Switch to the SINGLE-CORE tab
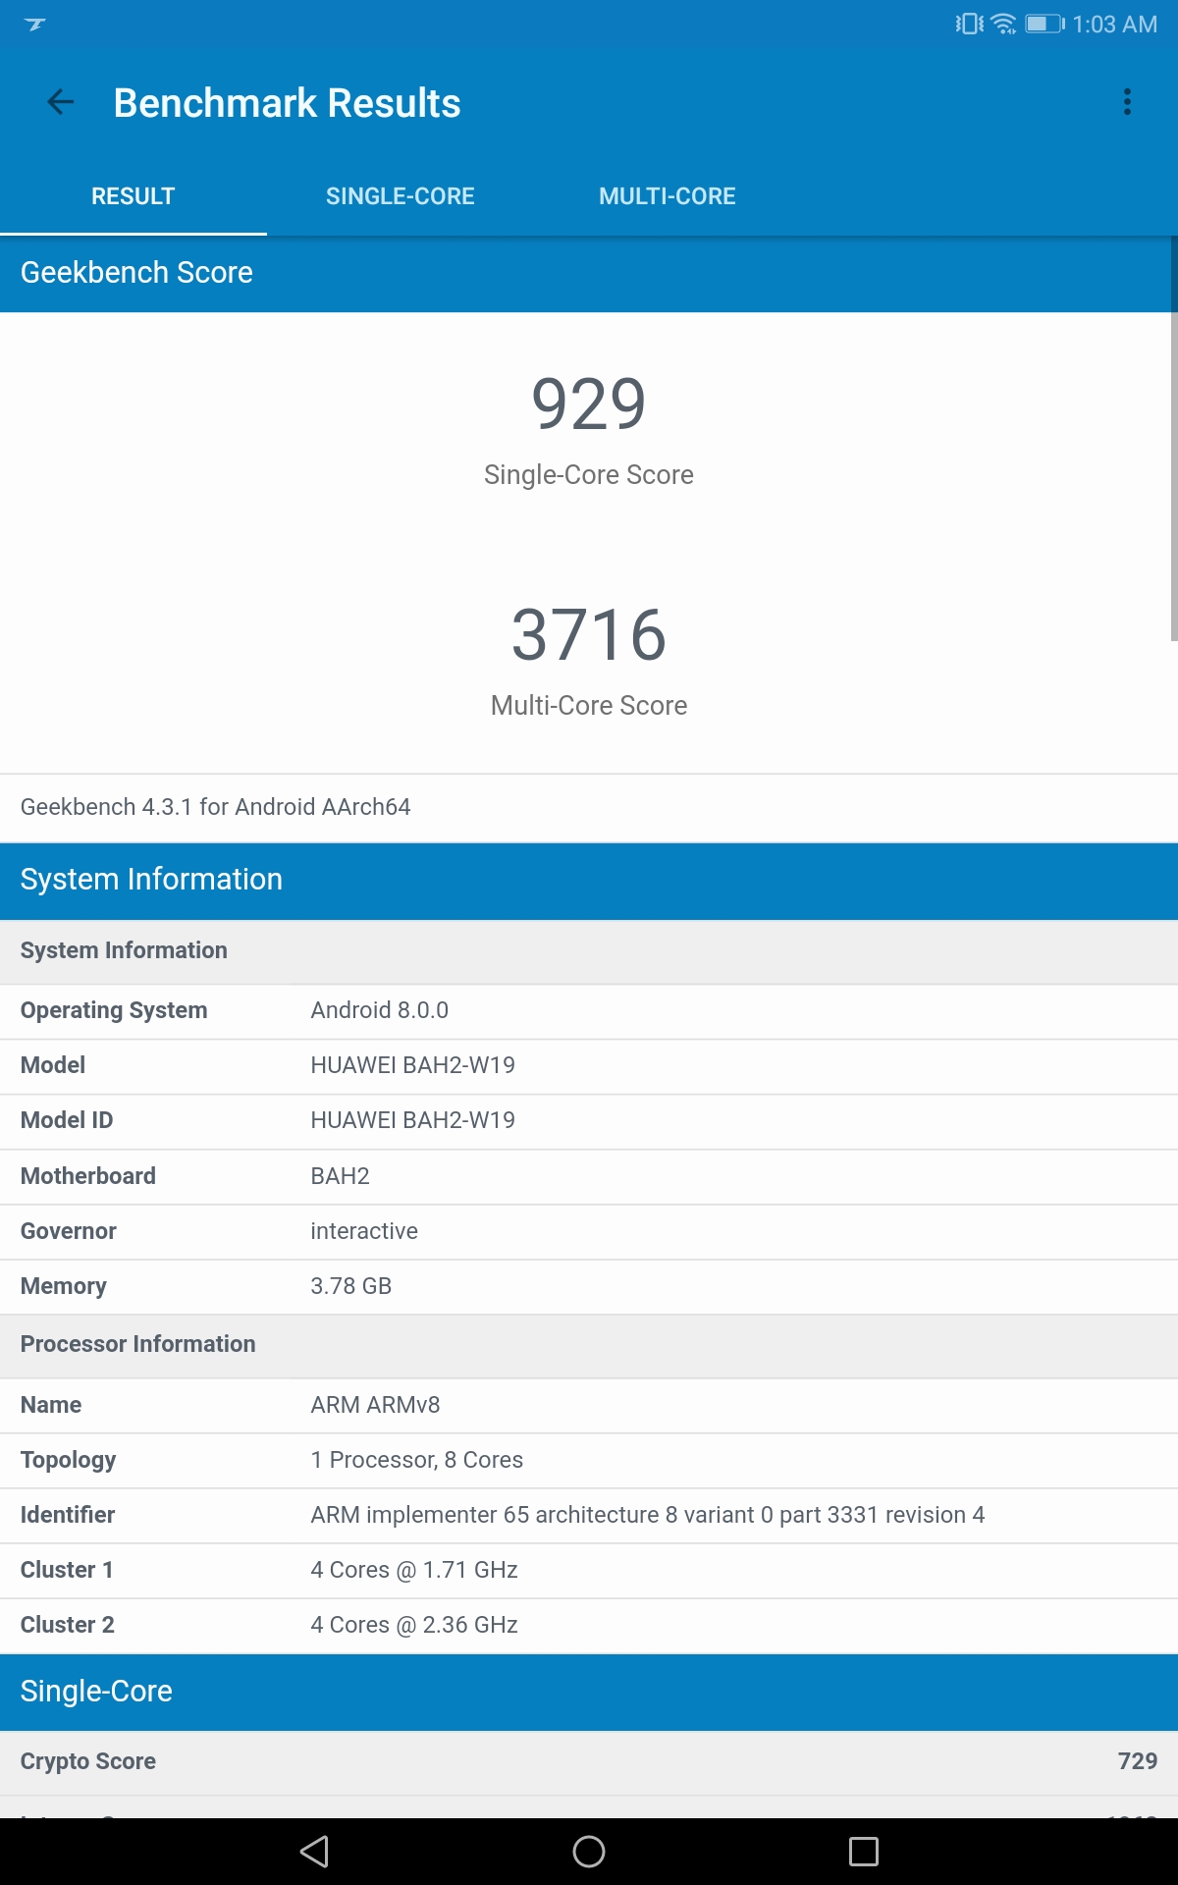This screenshot has width=1178, height=1885. coord(400,196)
